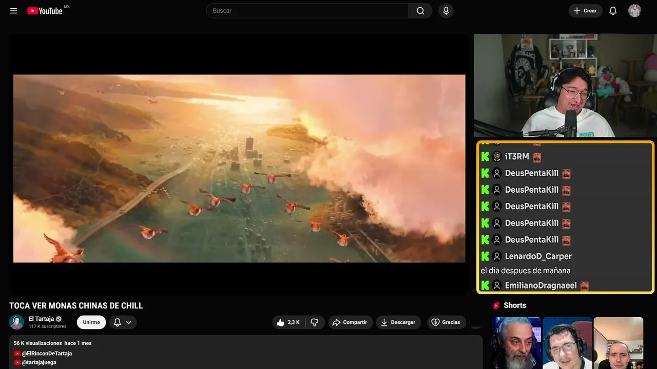
Task: Click the video title TOCA VER MONAS CHINAS DE CHILL
Action: [x=76, y=306]
